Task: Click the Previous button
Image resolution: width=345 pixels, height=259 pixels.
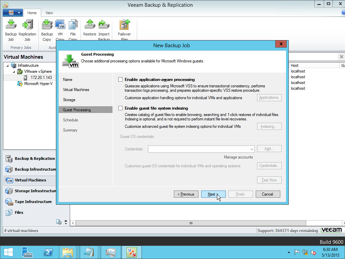Action: pyautogui.click(x=186, y=194)
